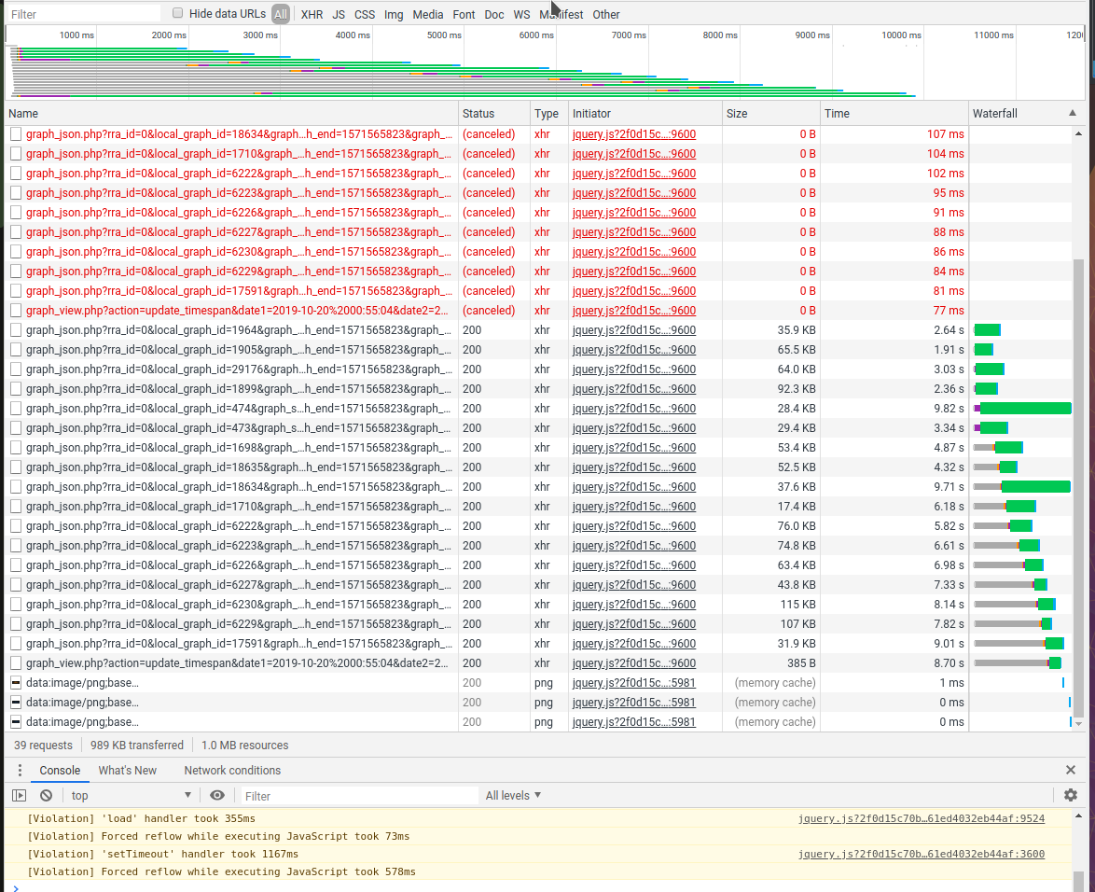Sort by Type column header
Image resolution: width=1095 pixels, height=892 pixels.
[548, 113]
